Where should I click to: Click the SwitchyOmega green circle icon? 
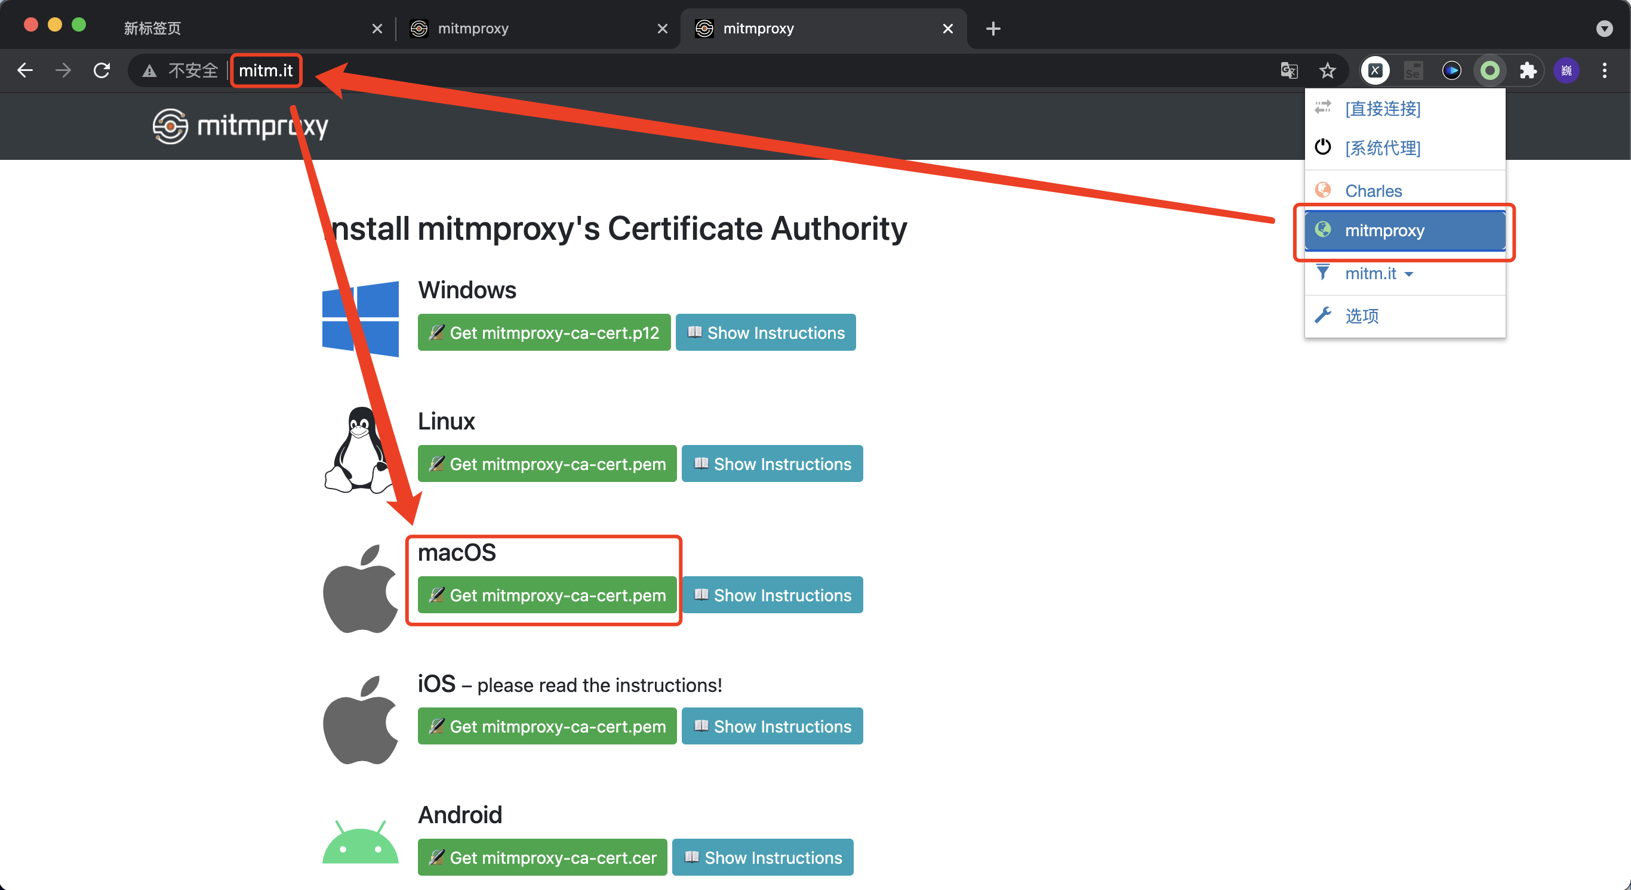point(1490,70)
